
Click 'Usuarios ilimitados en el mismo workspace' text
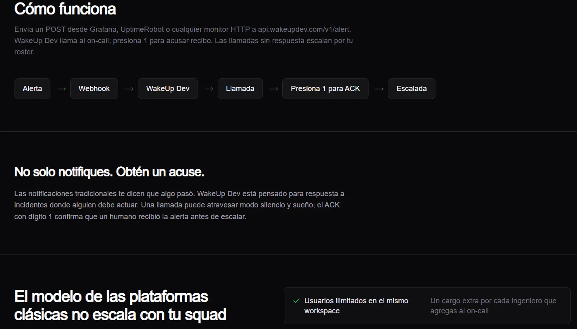pos(356,306)
